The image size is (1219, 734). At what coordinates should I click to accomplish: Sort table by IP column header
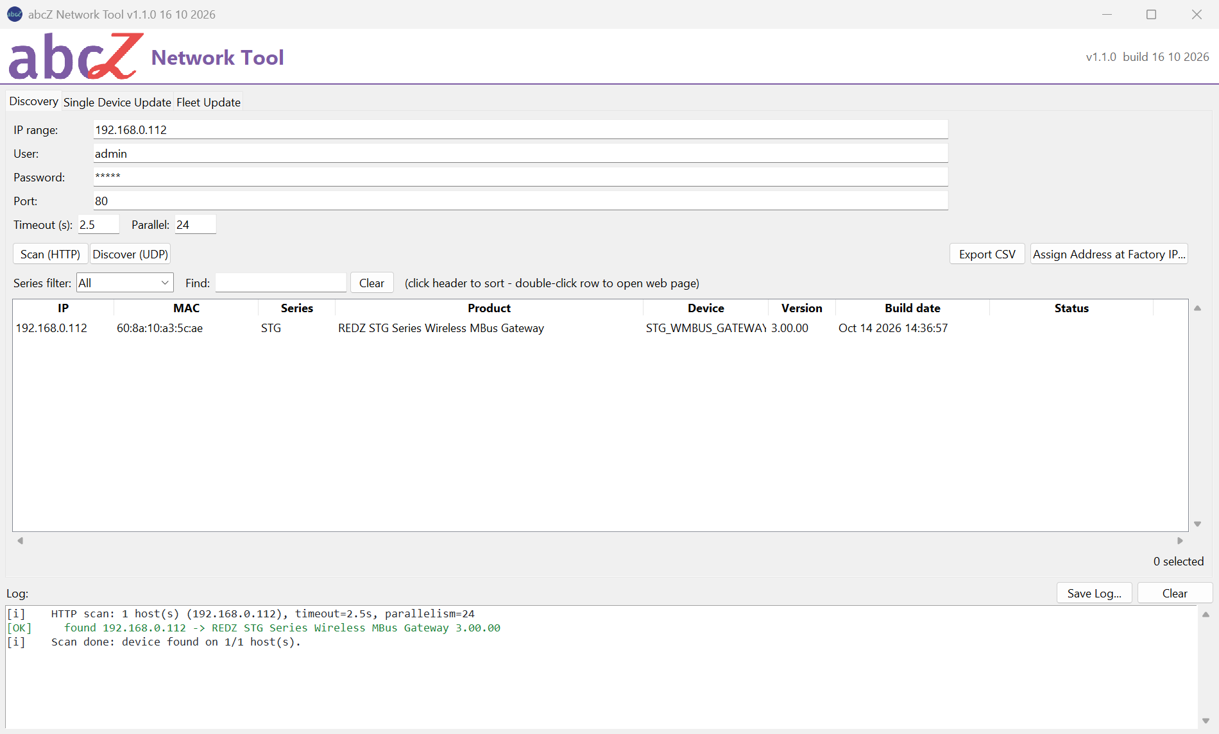(x=63, y=308)
